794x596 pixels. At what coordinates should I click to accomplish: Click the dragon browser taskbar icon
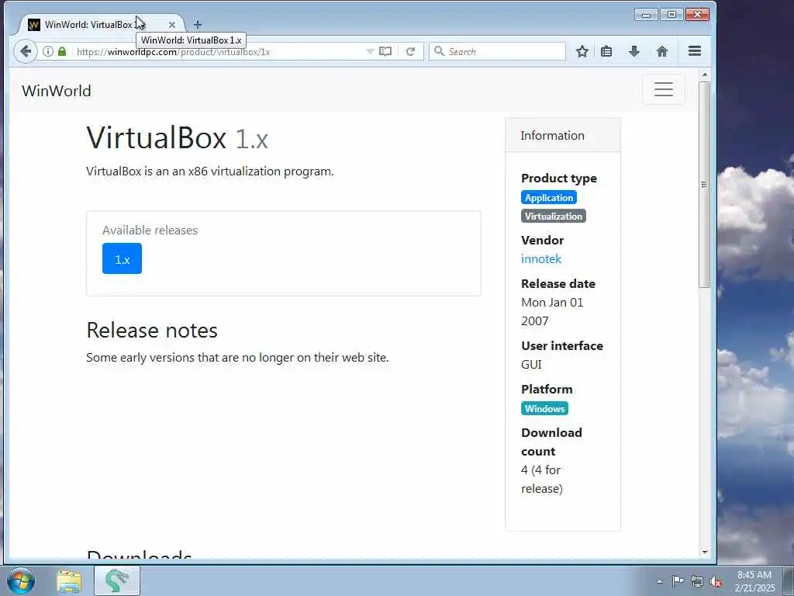pos(117,580)
